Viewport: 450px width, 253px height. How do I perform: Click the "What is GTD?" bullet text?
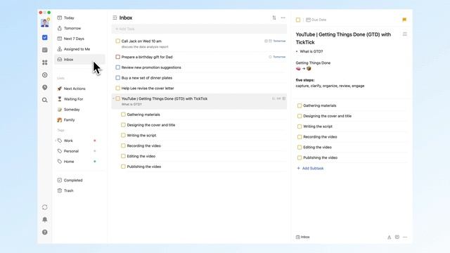[311, 51]
